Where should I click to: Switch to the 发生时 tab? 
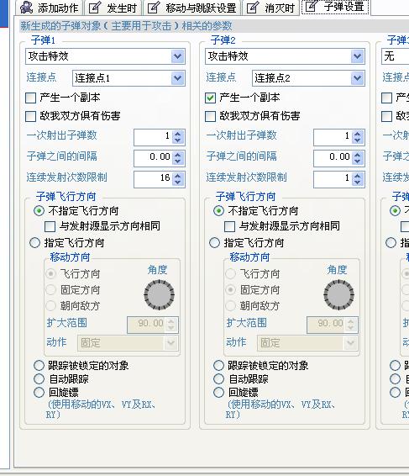click(x=113, y=8)
